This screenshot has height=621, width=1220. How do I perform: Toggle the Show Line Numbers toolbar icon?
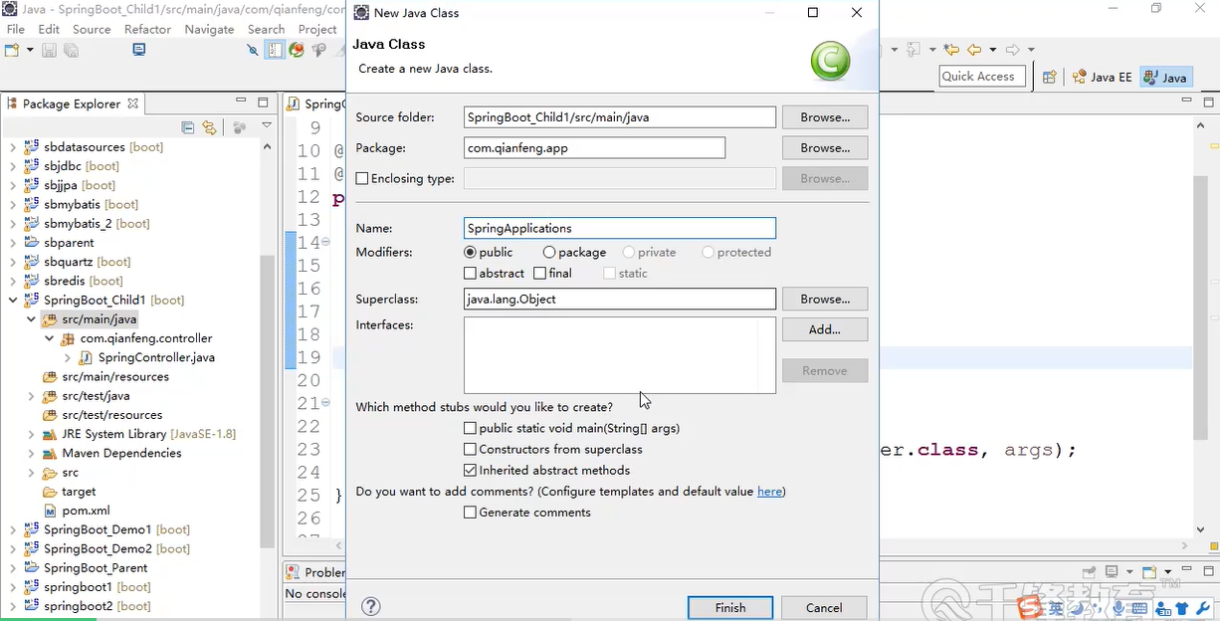tap(275, 50)
